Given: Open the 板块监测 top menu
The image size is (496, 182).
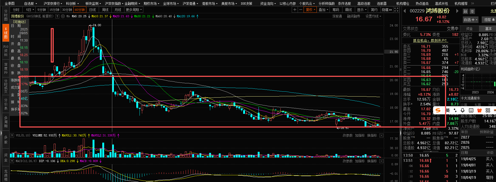Looking at the screenshot, I should point(93,4).
